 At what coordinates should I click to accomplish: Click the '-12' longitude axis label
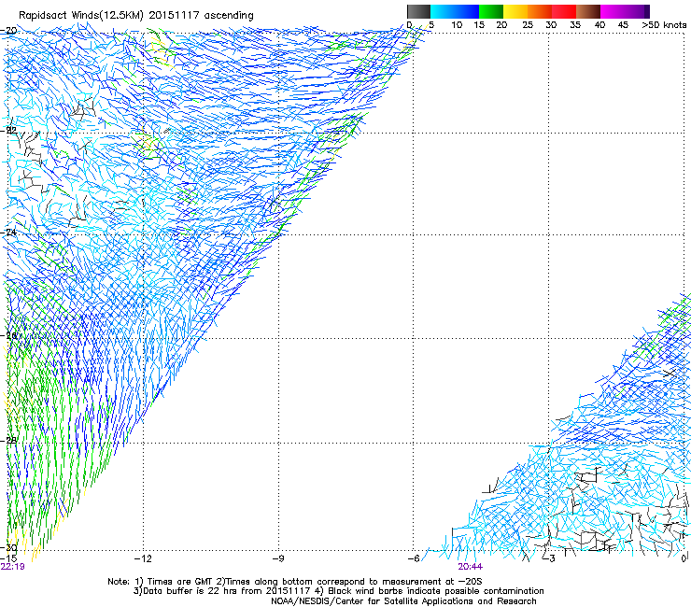point(143,558)
